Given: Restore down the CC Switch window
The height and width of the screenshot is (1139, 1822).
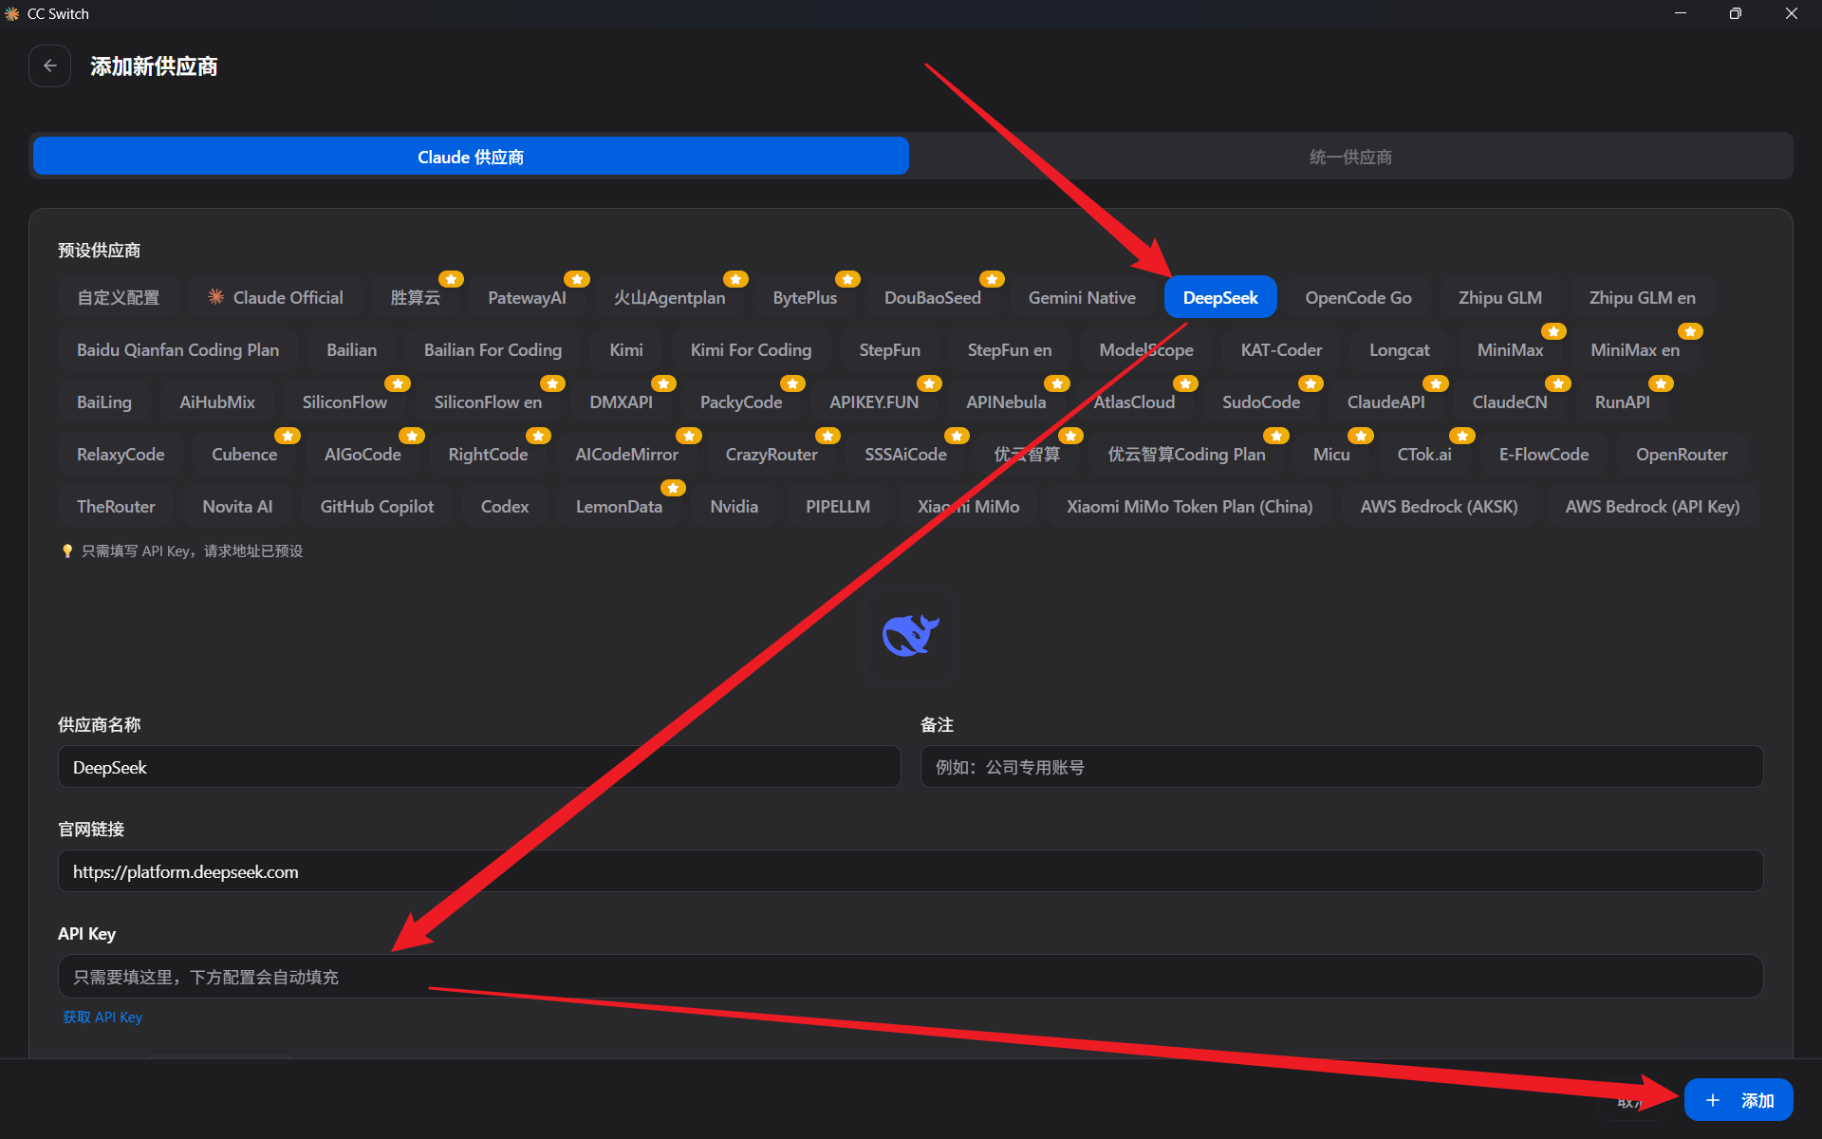Looking at the screenshot, I should [x=1736, y=13].
